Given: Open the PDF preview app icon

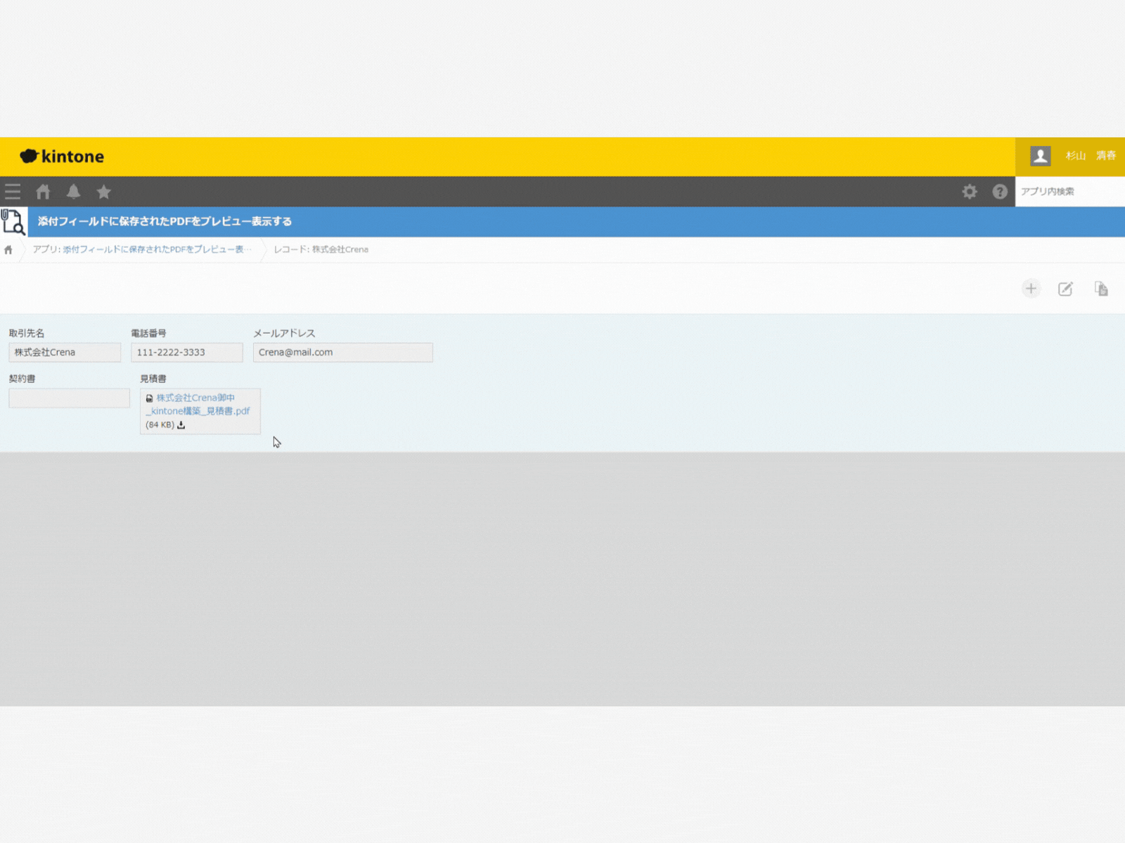Looking at the screenshot, I should (x=13, y=221).
